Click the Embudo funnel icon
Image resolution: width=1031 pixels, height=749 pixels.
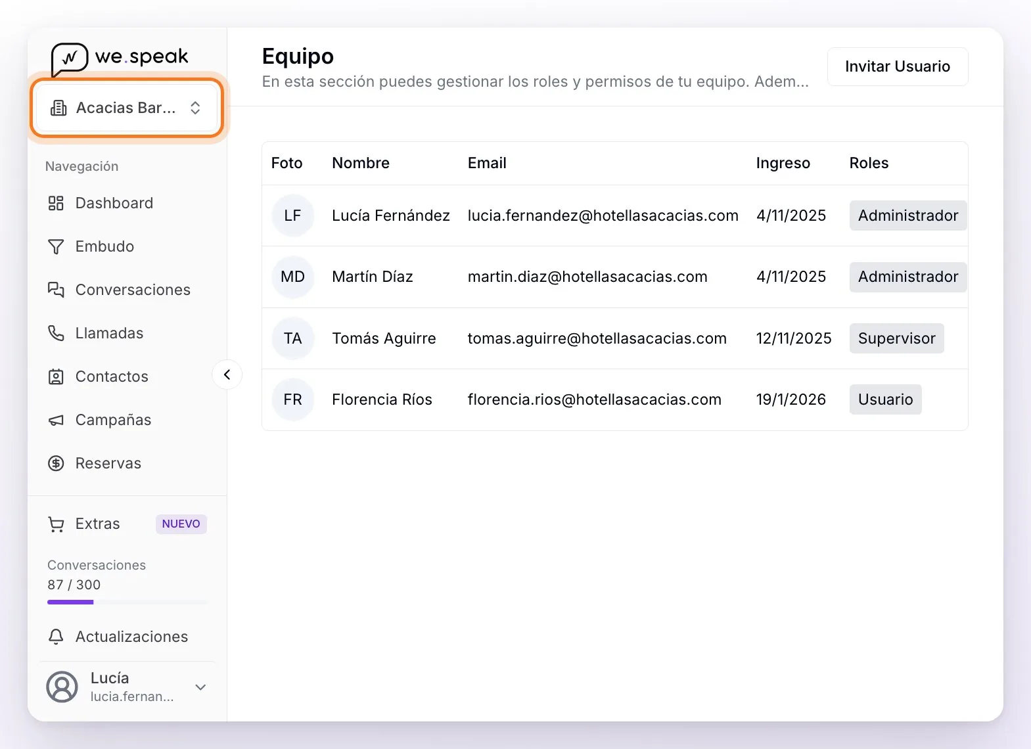coord(56,246)
